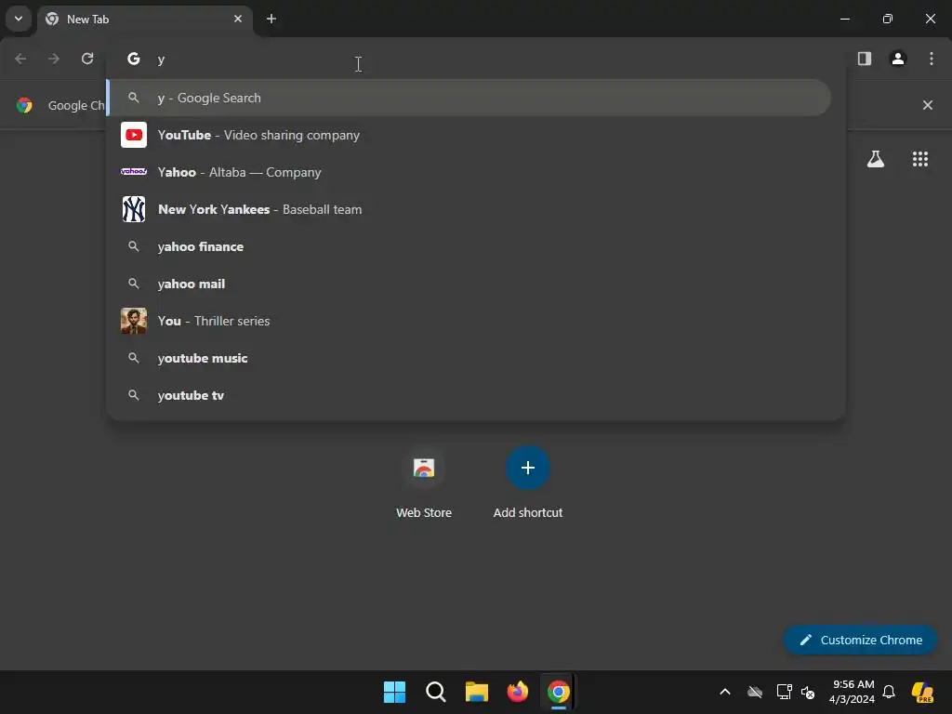Reload the page with refresh icon
The image size is (952, 714).
pos(87,59)
